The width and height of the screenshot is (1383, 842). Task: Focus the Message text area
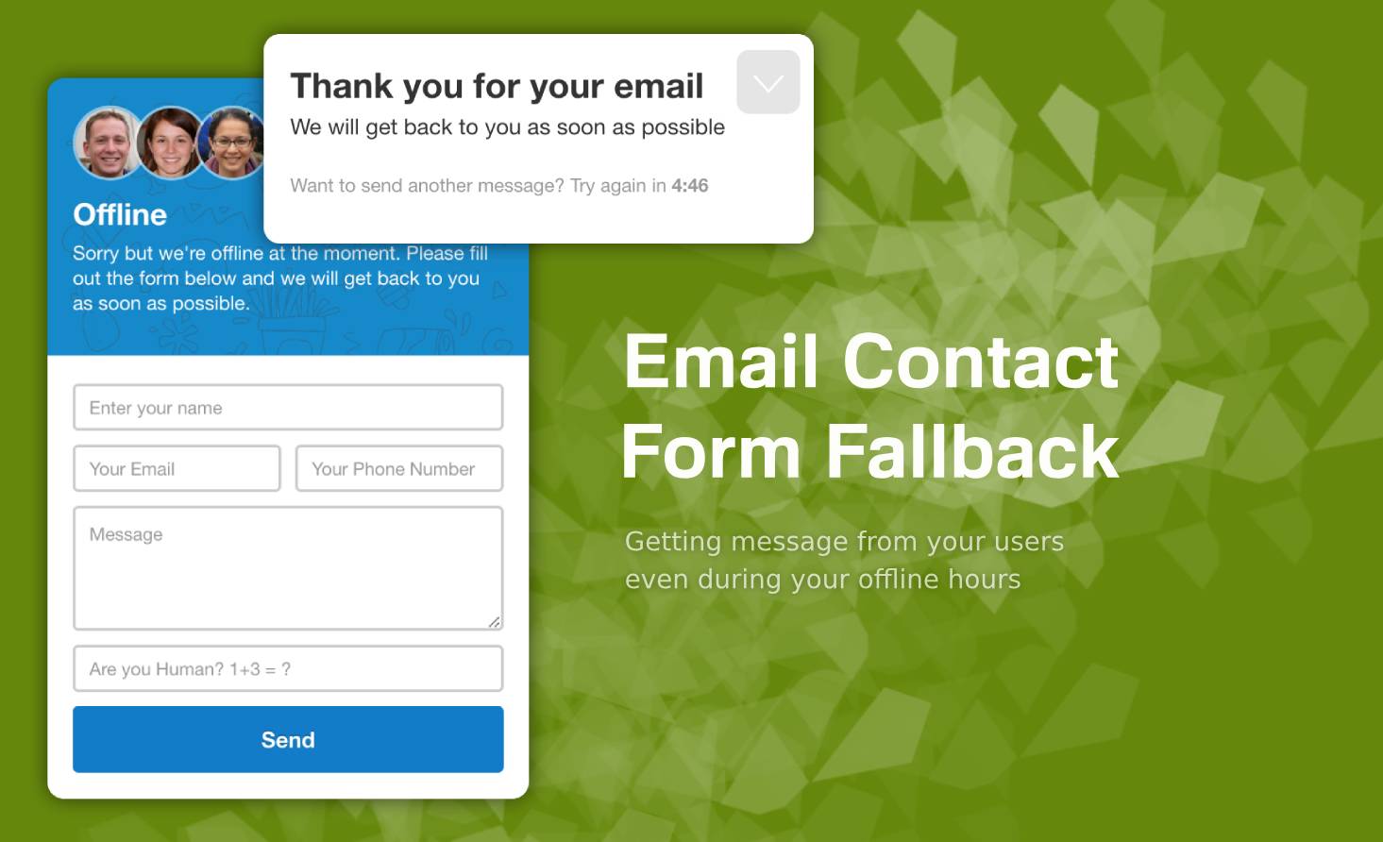[288, 568]
